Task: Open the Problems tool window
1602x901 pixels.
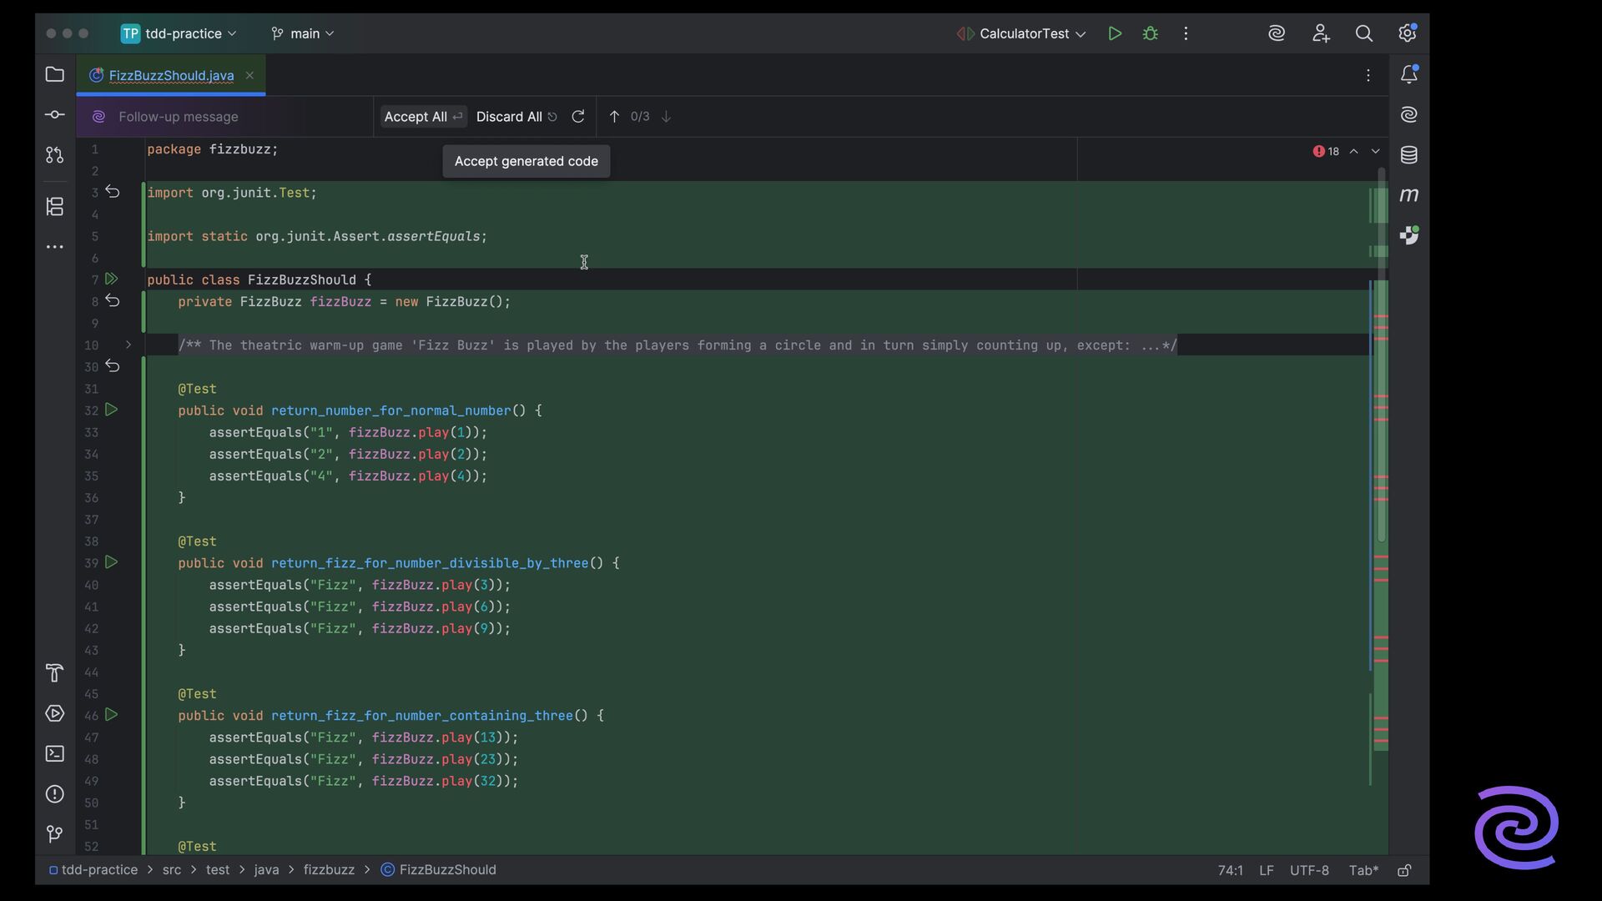Action: click(54, 794)
